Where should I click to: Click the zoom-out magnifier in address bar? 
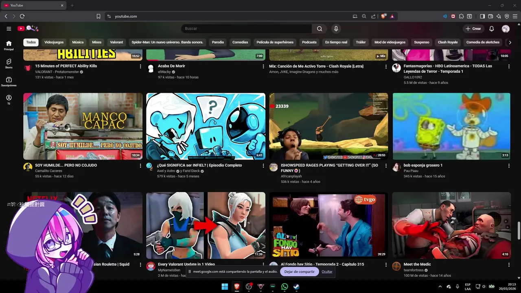point(364,16)
